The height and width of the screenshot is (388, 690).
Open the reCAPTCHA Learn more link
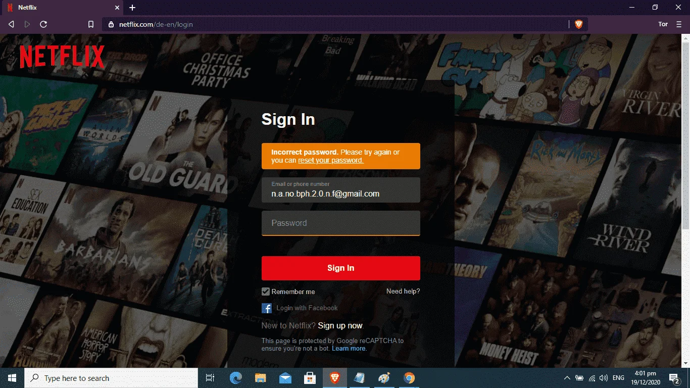point(349,349)
